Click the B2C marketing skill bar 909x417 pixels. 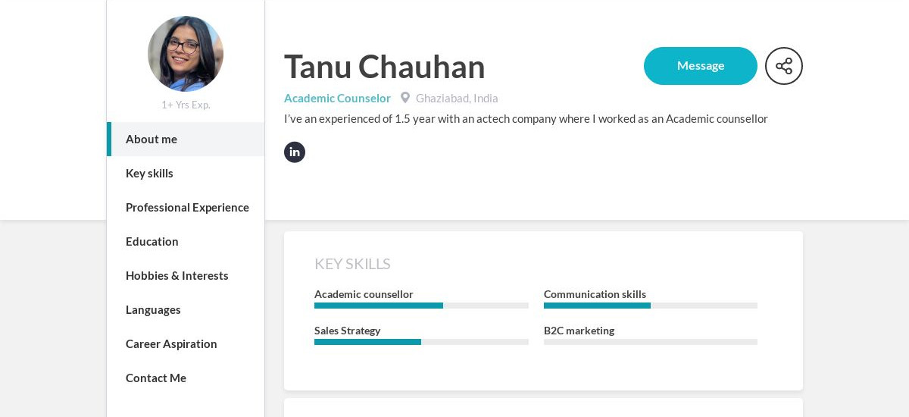point(650,342)
